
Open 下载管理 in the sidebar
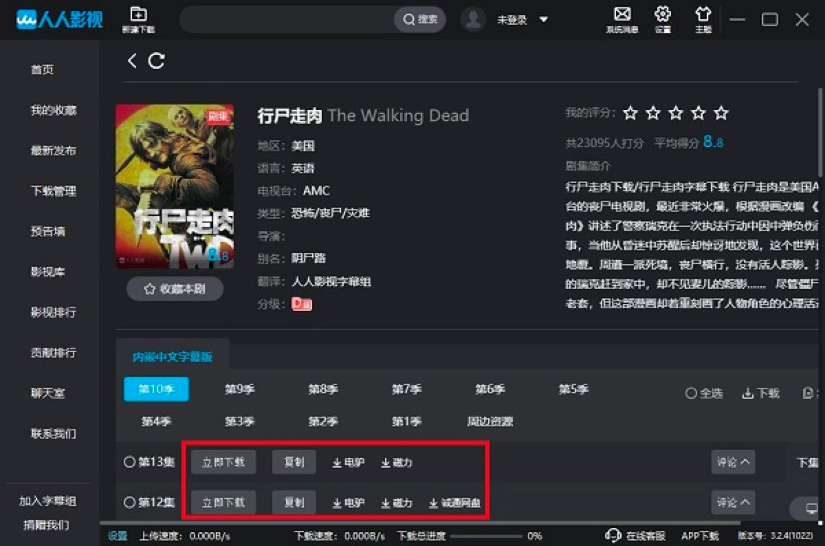(x=53, y=191)
